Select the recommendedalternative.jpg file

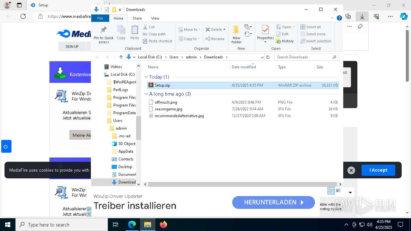pyautogui.click(x=243, y=116)
